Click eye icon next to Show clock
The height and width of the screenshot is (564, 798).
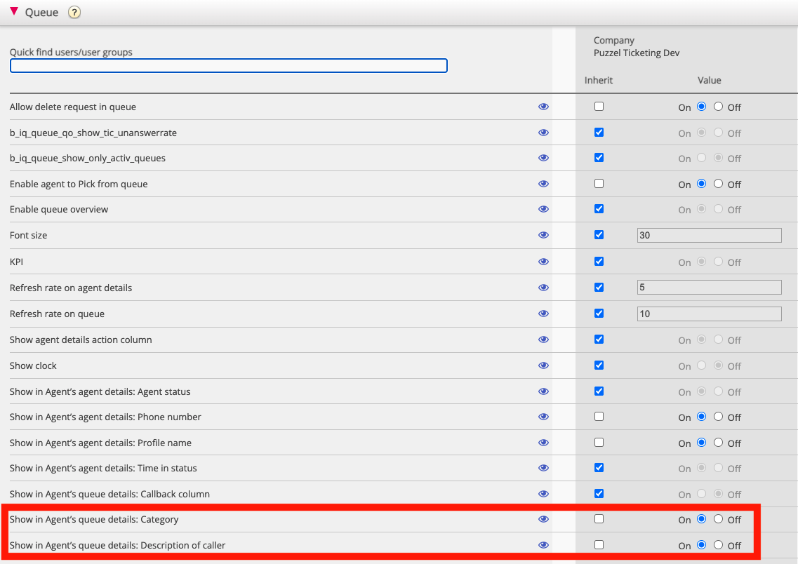[543, 365]
